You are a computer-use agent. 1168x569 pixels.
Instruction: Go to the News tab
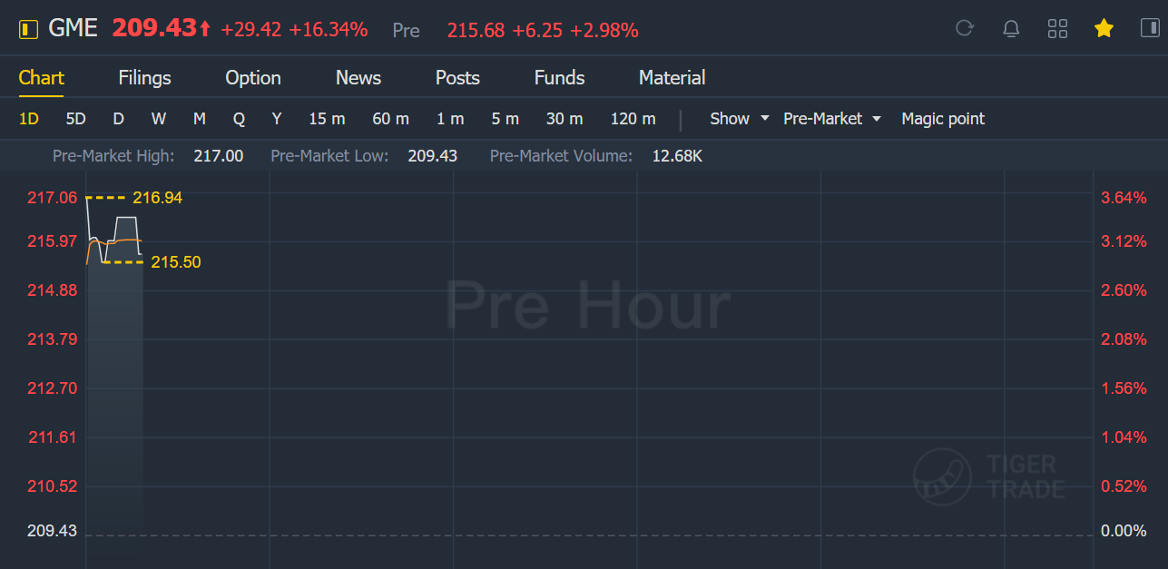[358, 78]
